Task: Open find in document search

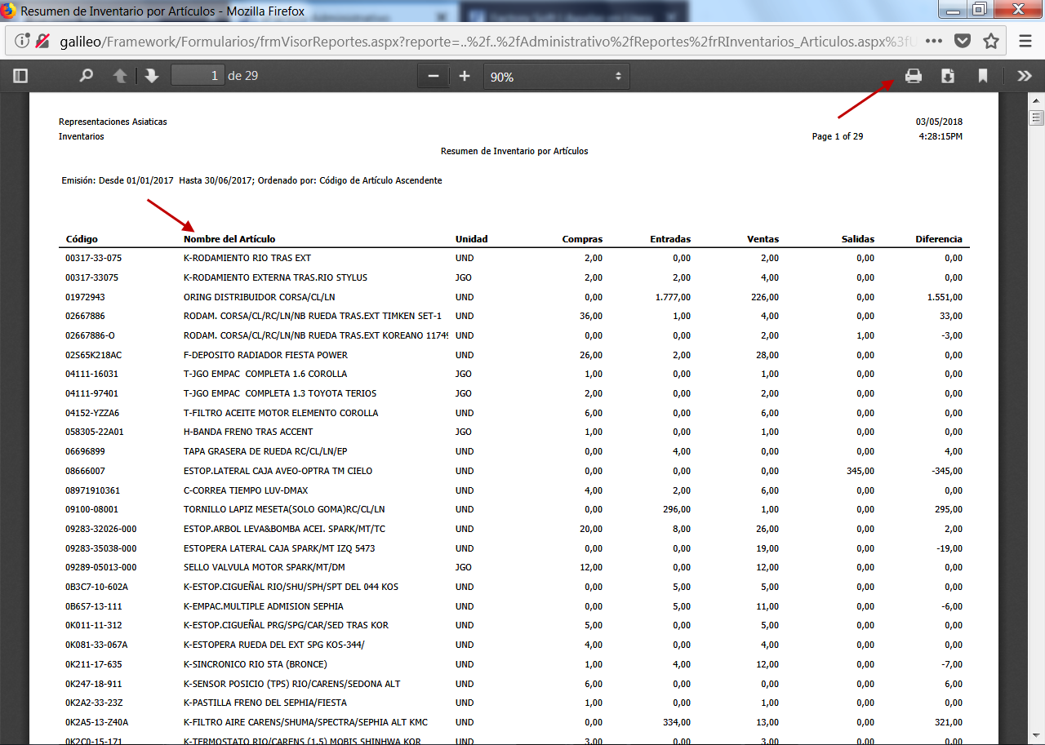Action: [x=86, y=76]
